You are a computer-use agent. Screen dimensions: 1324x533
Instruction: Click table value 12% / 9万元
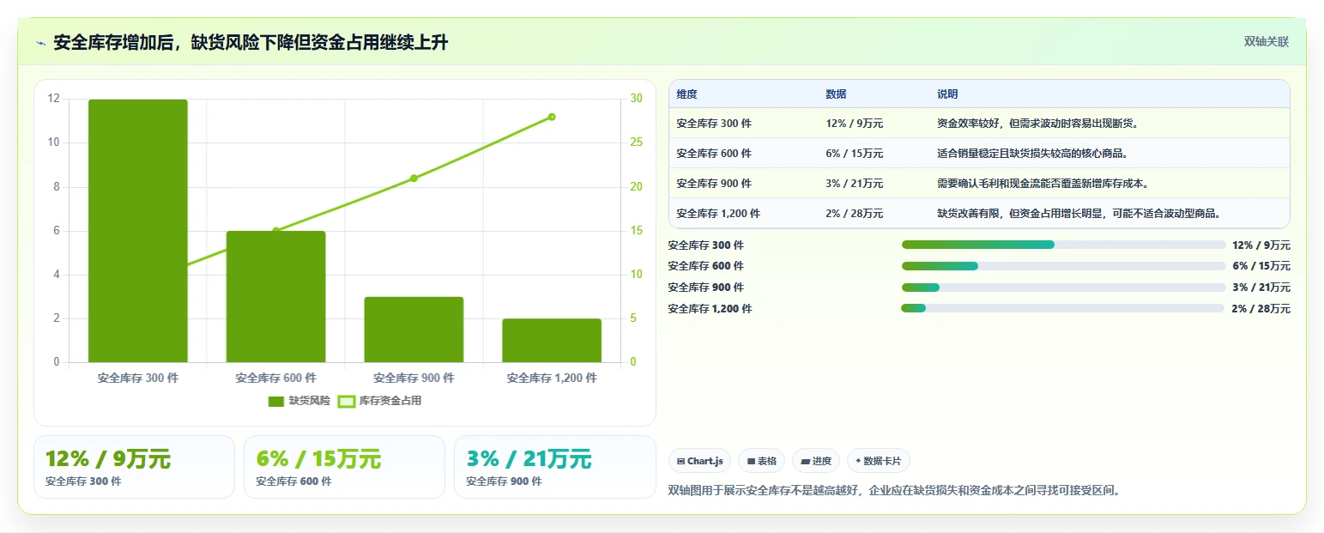click(x=854, y=124)
